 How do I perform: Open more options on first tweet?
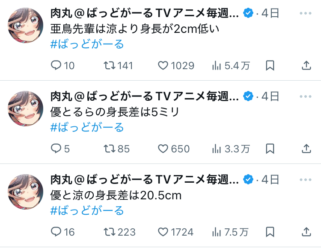(306, 13)
